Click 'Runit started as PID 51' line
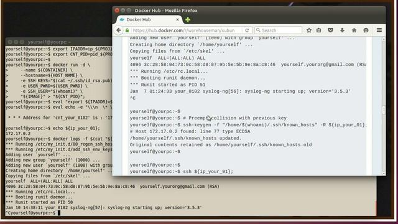398x224 pixels. (x=167, y=85)
